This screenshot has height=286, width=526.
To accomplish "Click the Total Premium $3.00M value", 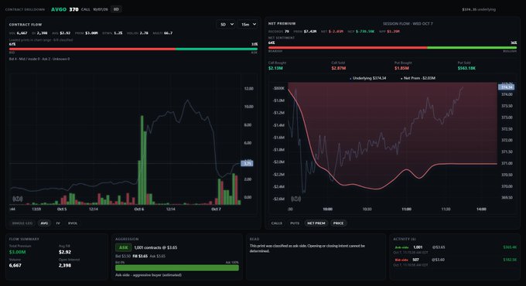I will coord(18,252).
